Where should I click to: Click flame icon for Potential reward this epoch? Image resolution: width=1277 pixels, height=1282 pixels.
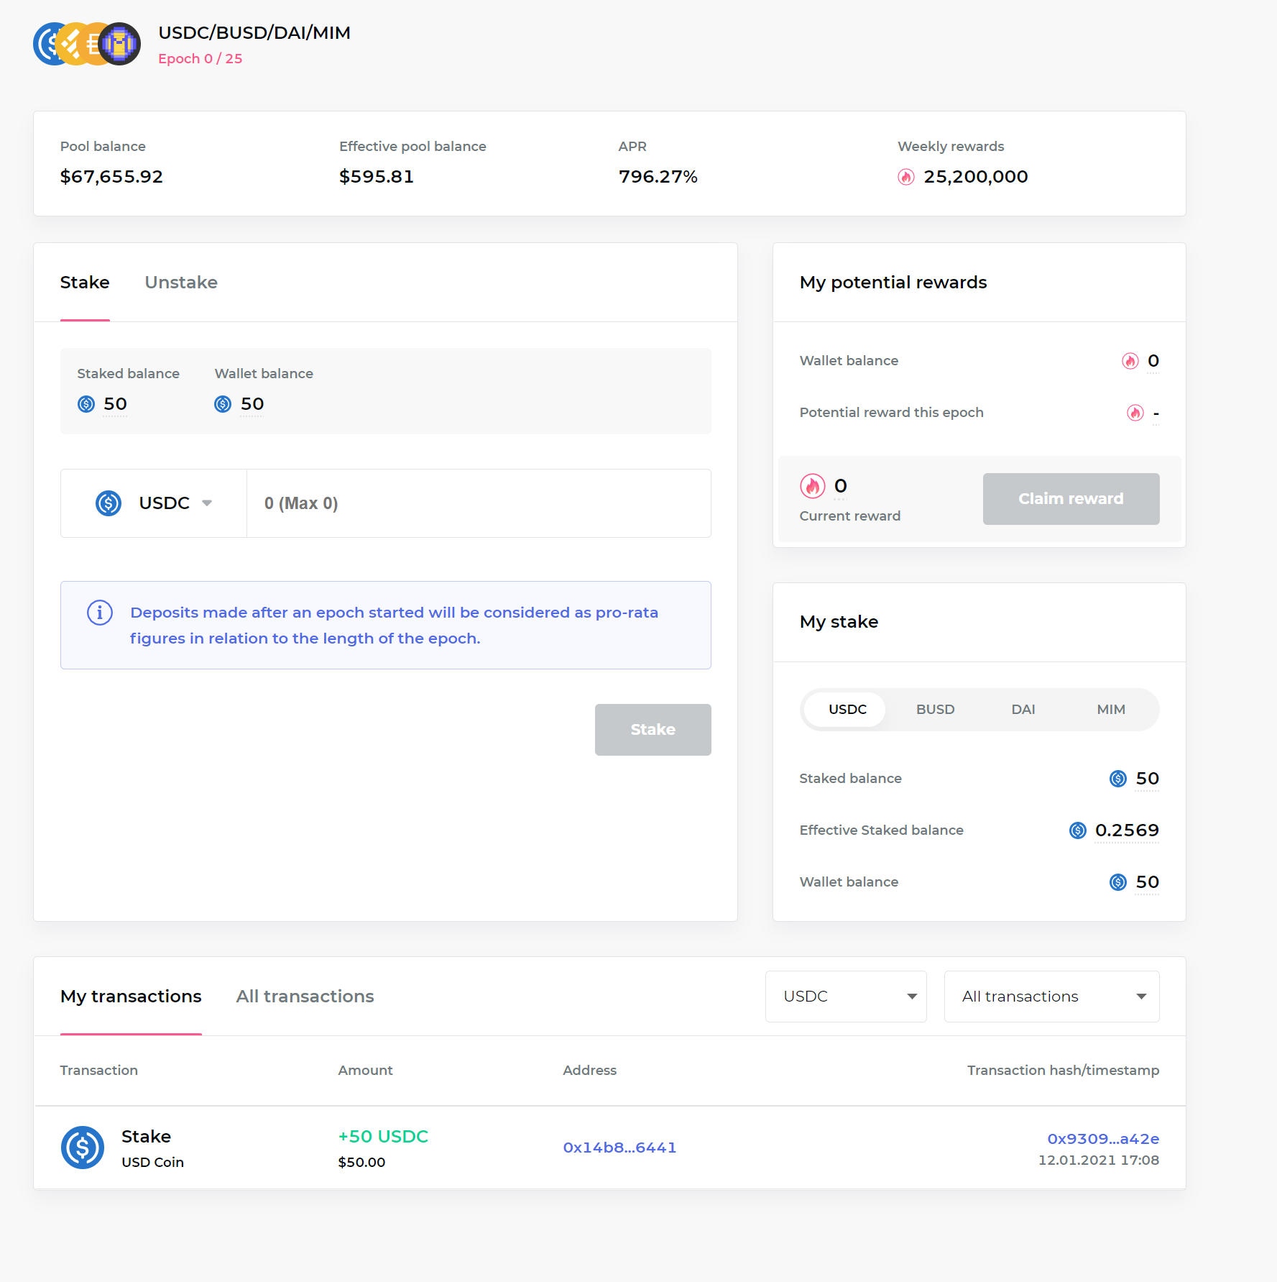(1135, 413)
